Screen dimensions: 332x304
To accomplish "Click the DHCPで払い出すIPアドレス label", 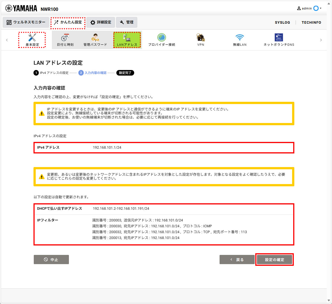I will point(59,209).
